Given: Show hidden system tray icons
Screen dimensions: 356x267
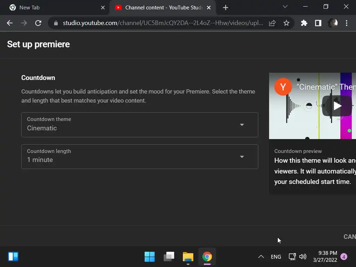Looking at the screenshot, I should 261,257.
